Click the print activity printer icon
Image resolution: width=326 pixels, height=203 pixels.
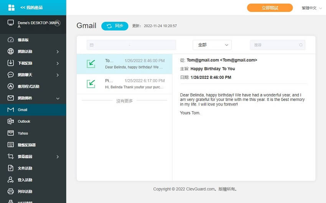pyautogui.click(x=11, y=191)
